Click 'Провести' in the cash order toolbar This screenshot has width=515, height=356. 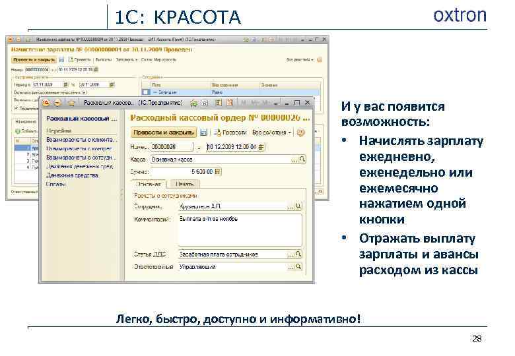point(230,133)
